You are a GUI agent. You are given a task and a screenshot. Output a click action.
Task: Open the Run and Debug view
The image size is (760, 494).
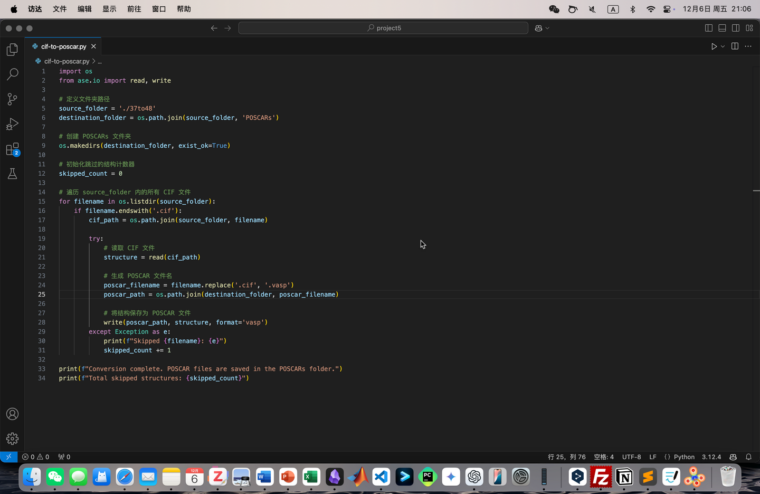(12, 124)
